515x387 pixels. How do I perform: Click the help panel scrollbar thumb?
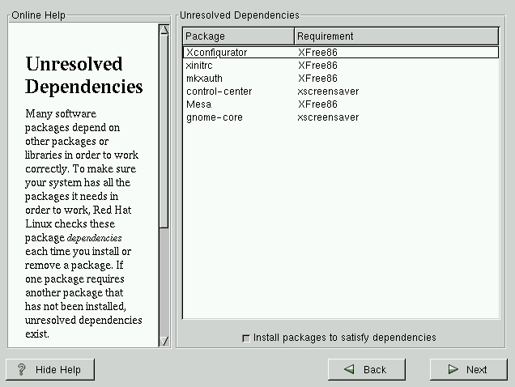point(164,130)
